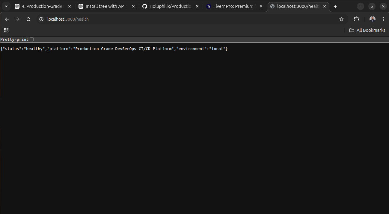Close the localhost:3000/health tab
Viewport: 389px width, 214px height.
point(324,6)
